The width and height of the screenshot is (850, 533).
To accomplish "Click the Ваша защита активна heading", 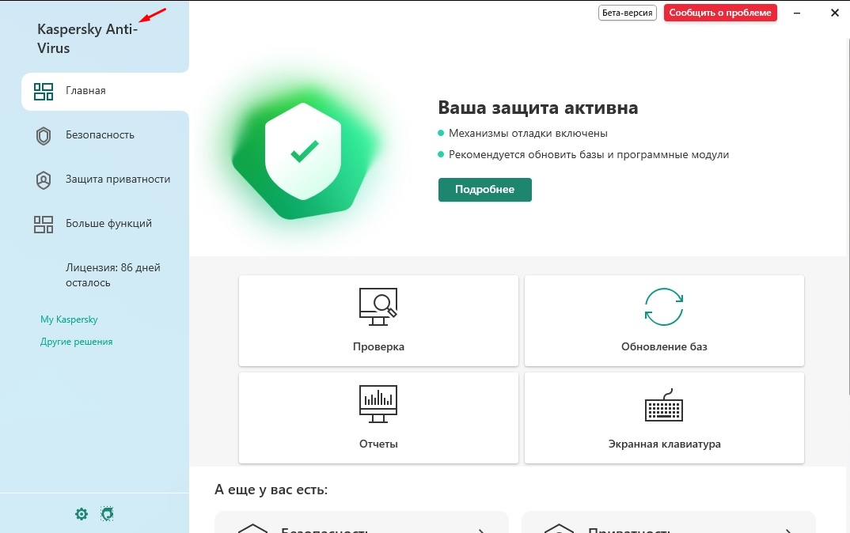I will pos(537,108).
